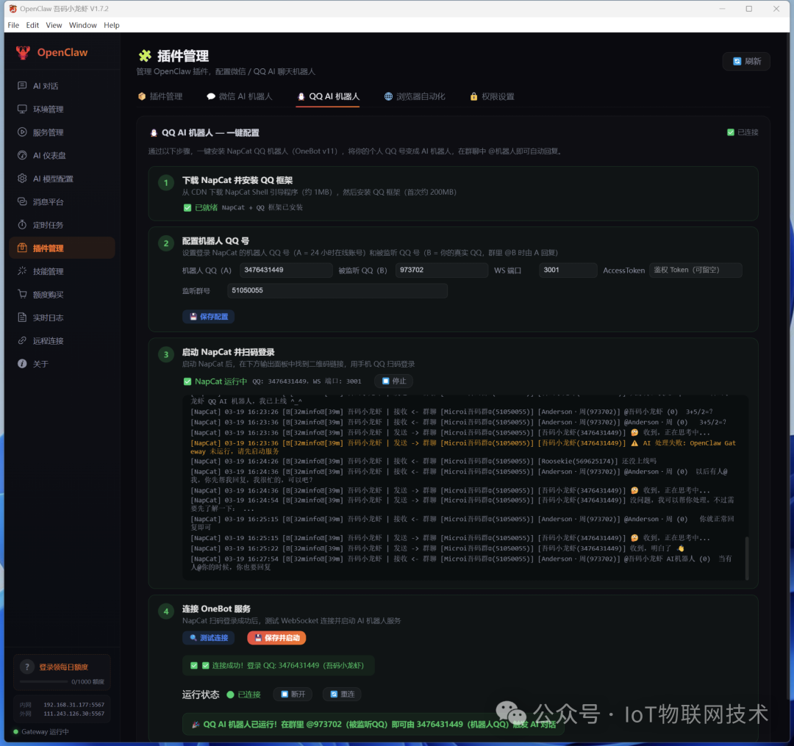Edit the 机器人 QQ (A) field
This screenshot has height=746, width=794.
click(286, 270)
